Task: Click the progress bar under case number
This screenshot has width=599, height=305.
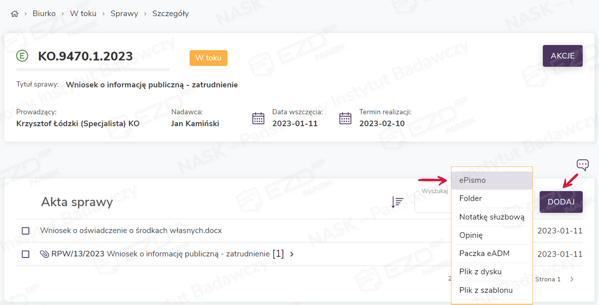Action: (93, 70)
